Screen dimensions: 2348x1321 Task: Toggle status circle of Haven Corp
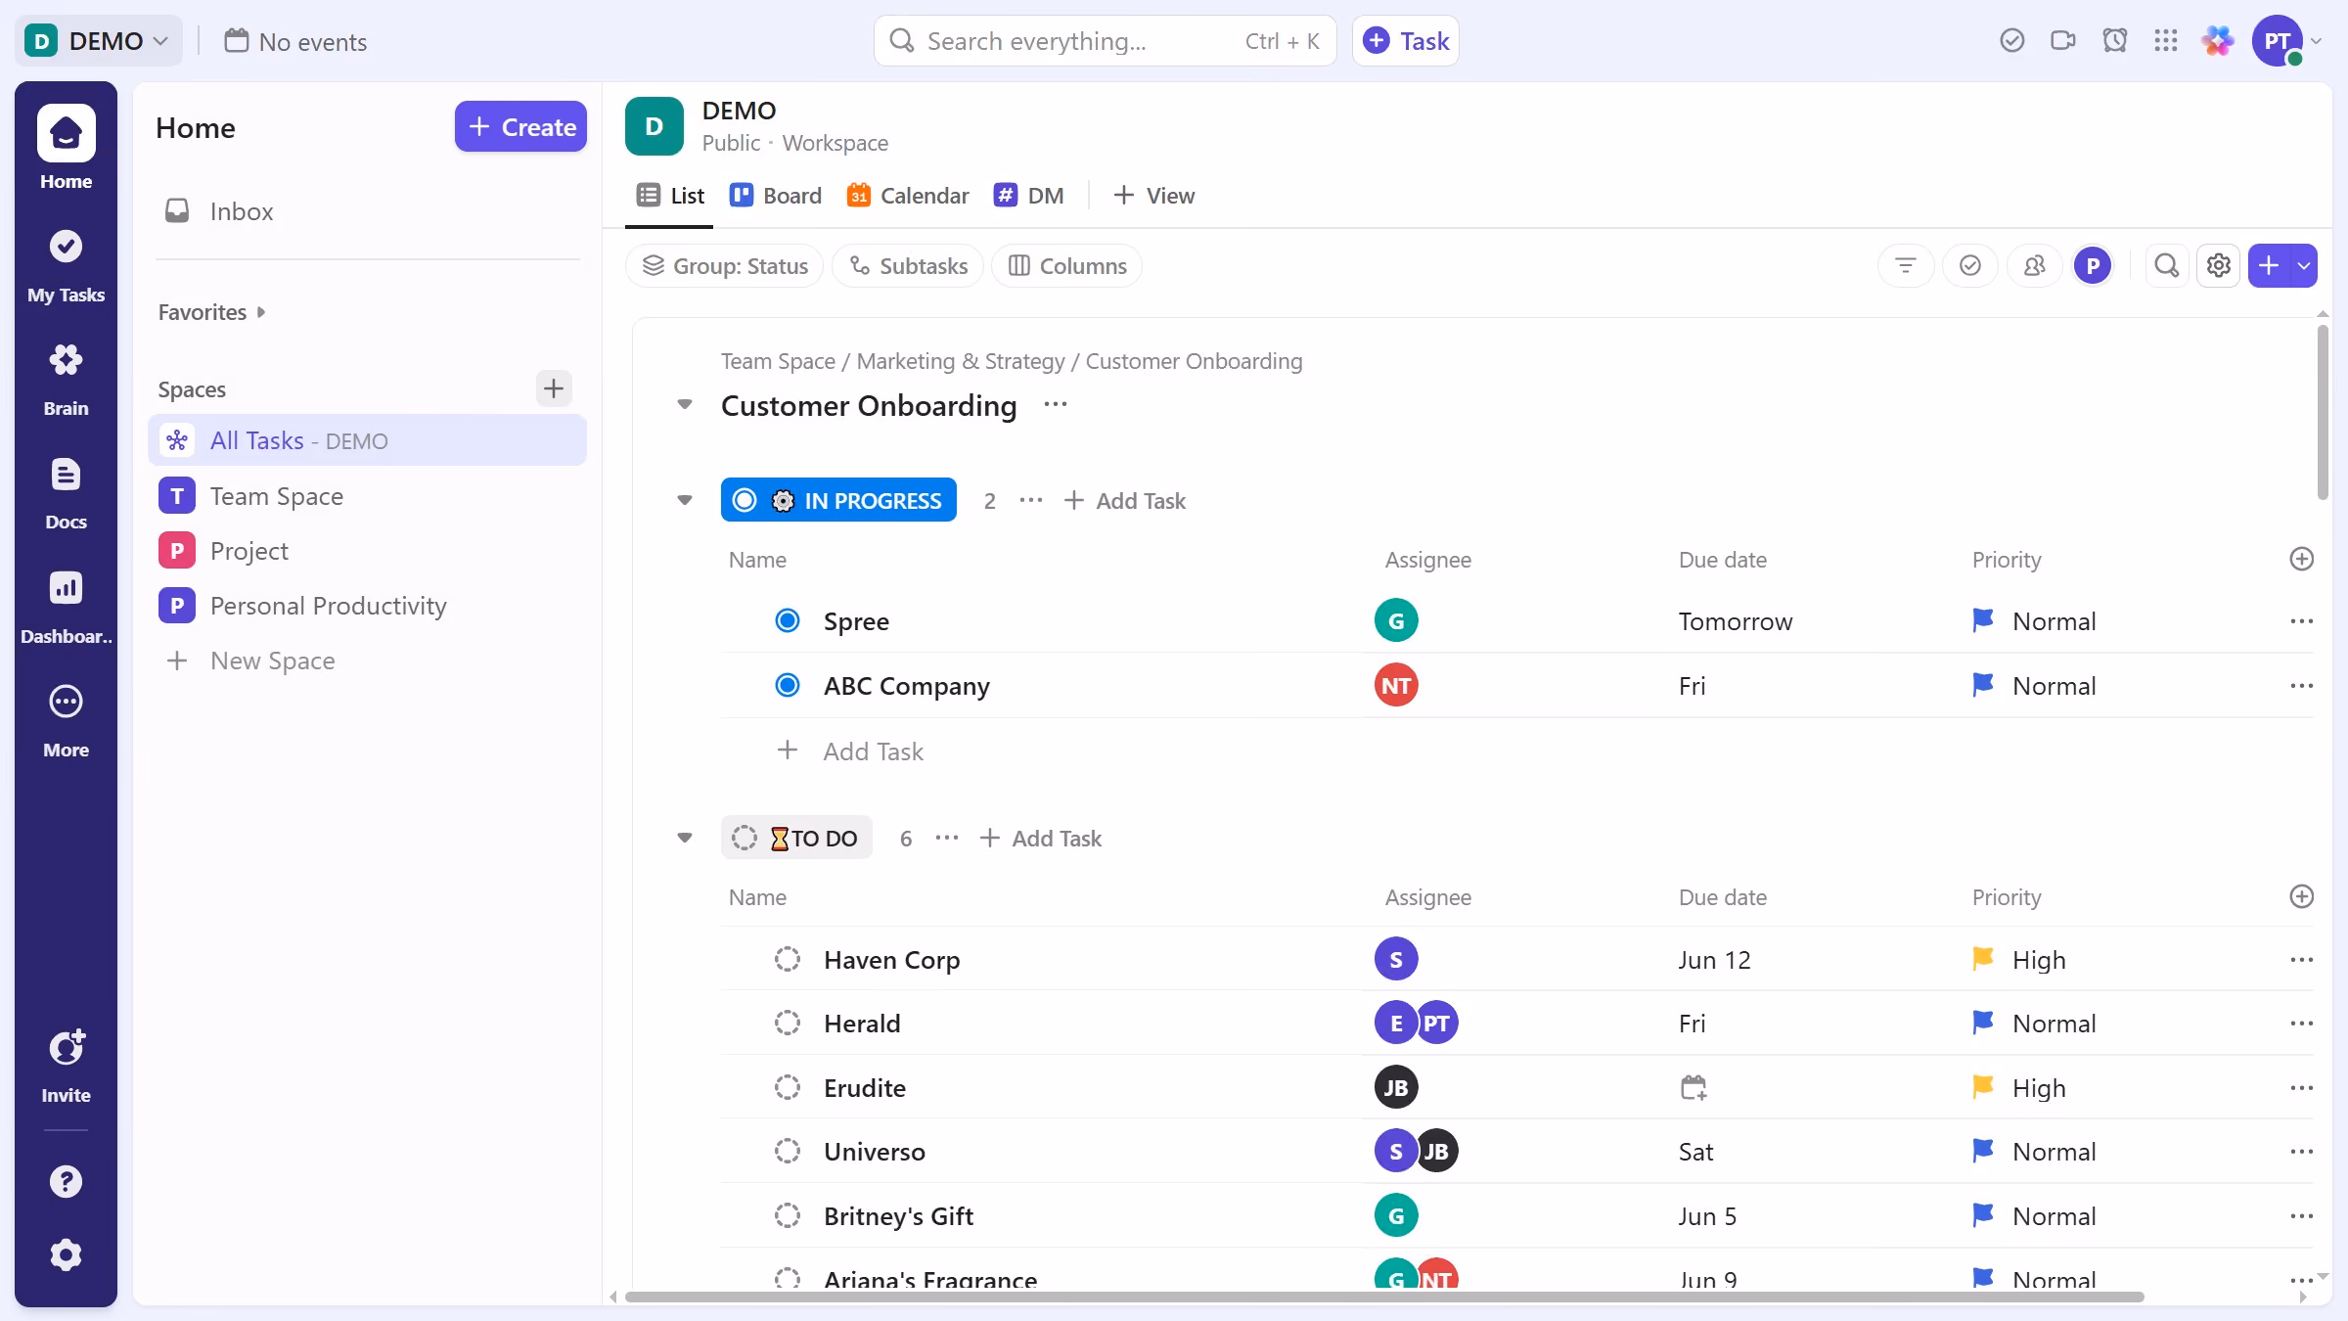pyautogui.click(x=787, y=959)
